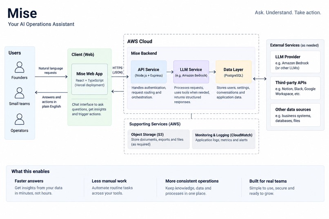
Task: Click '(PostgreSQL)' subtitle in Data Layer
Action: click(x=233, y=75)
